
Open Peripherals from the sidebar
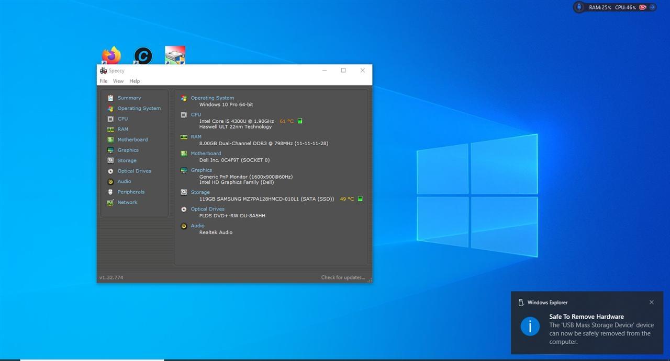tap(131, 192)
